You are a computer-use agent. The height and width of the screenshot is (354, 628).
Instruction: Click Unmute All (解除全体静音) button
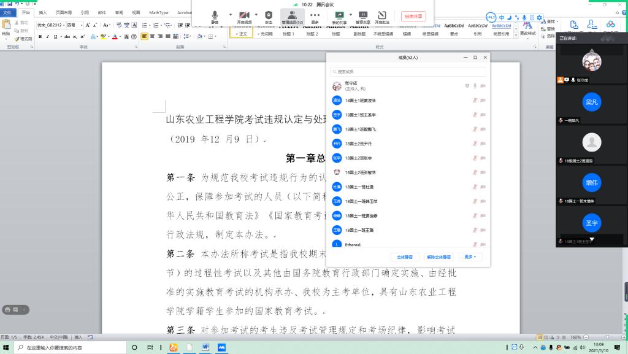438,257
